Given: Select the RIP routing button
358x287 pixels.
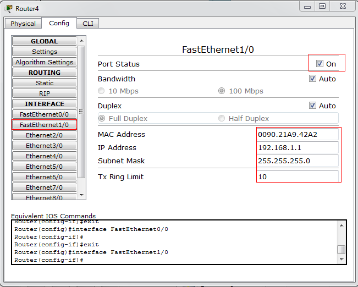Looking at the screenshot, I should pyautogui.click(x=44, y=93).
